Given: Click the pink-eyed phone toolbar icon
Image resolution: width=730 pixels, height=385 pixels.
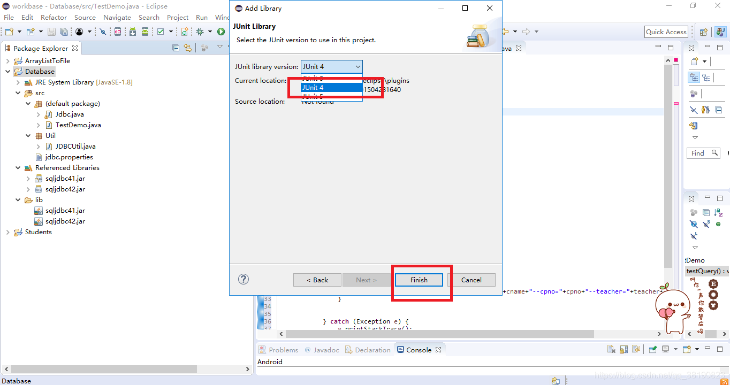Looking at the screenshot, I should (118, 32).
